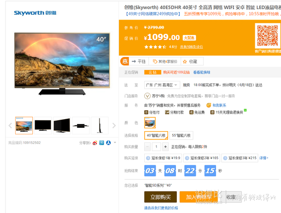Click the smiley 和我联系 contact icon
Image resolution: width=281 pixels, height=213 pixels.
click(209, 105)
